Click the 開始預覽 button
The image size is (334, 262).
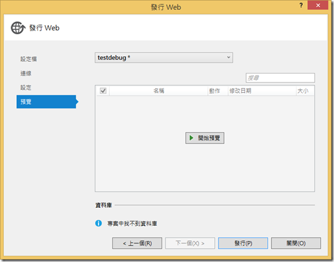click(205, 138)
